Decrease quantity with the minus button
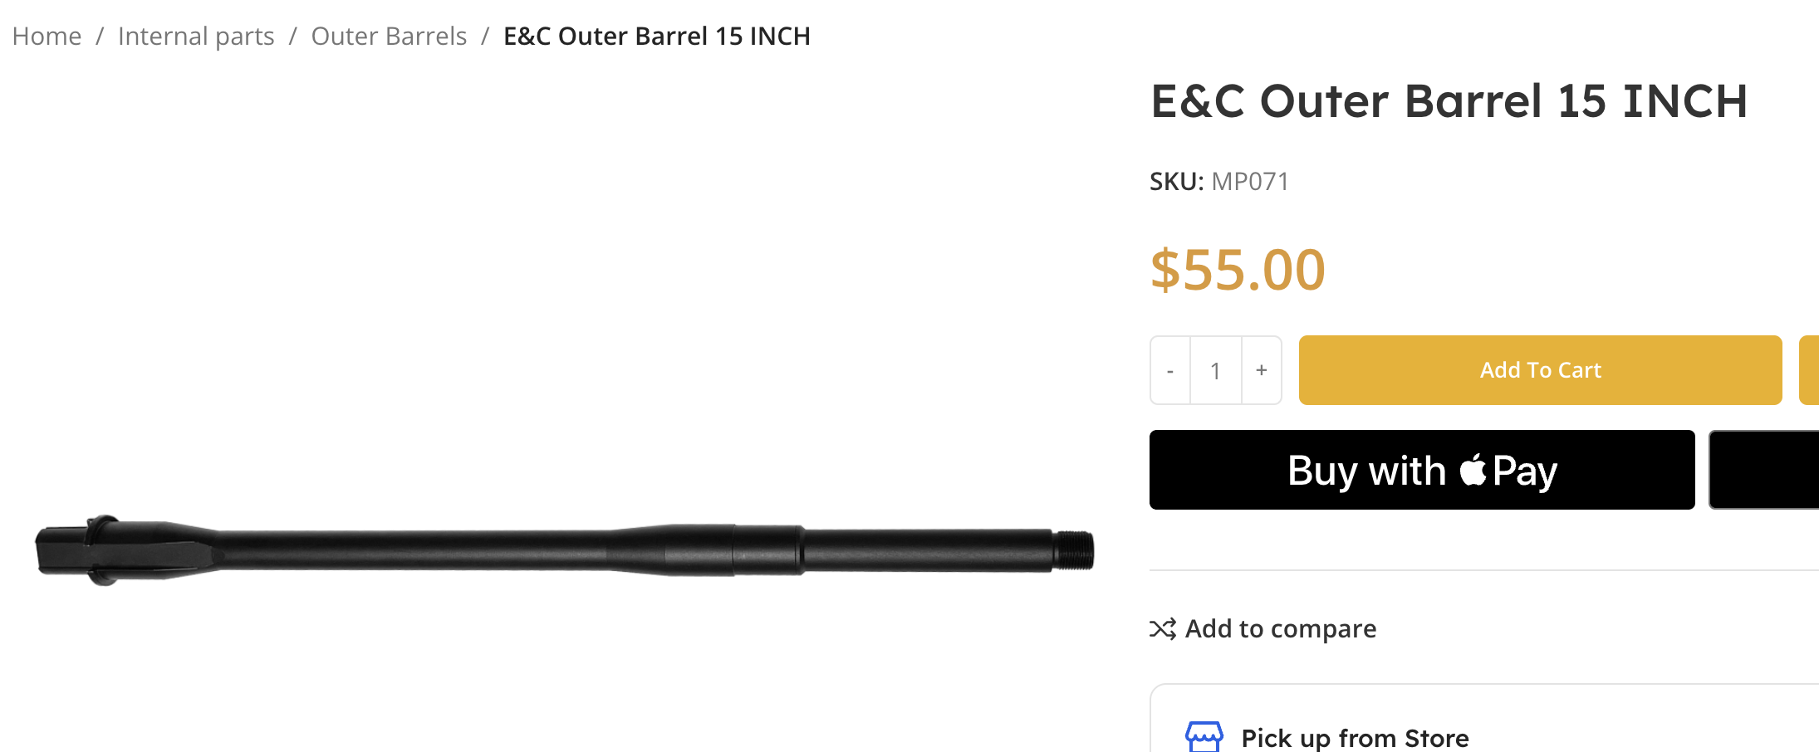 [1170, 370]
